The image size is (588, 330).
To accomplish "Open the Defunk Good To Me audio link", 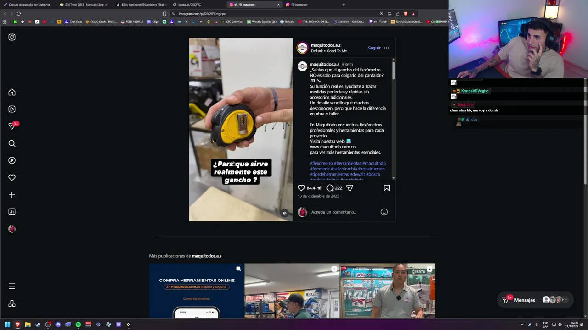I will point(329,51).
